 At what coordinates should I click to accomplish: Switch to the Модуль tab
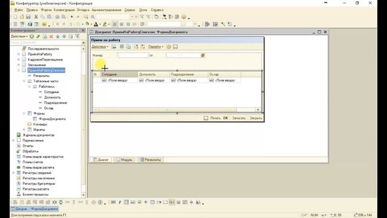pyautogui.click(x=125, y=160)
